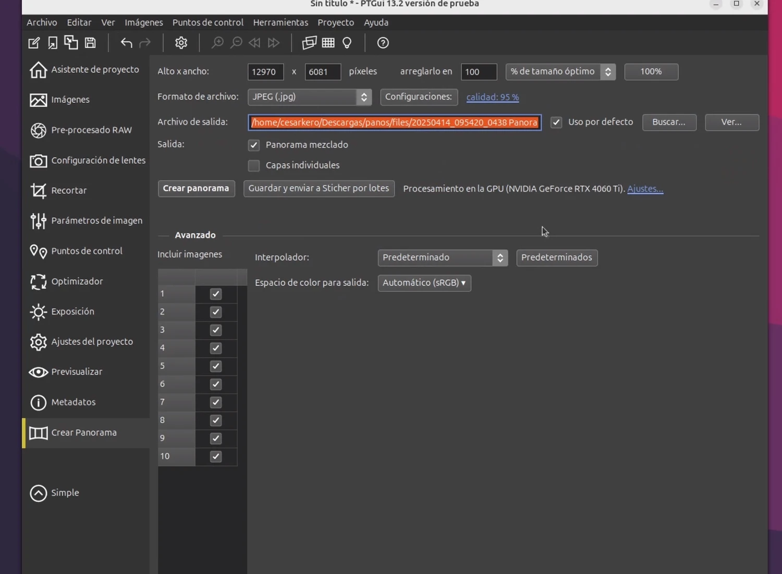Screen dimensions: 782x574
Task: Uncheck the Panorama mezclado checkbox
Action: tap(254, 145)
